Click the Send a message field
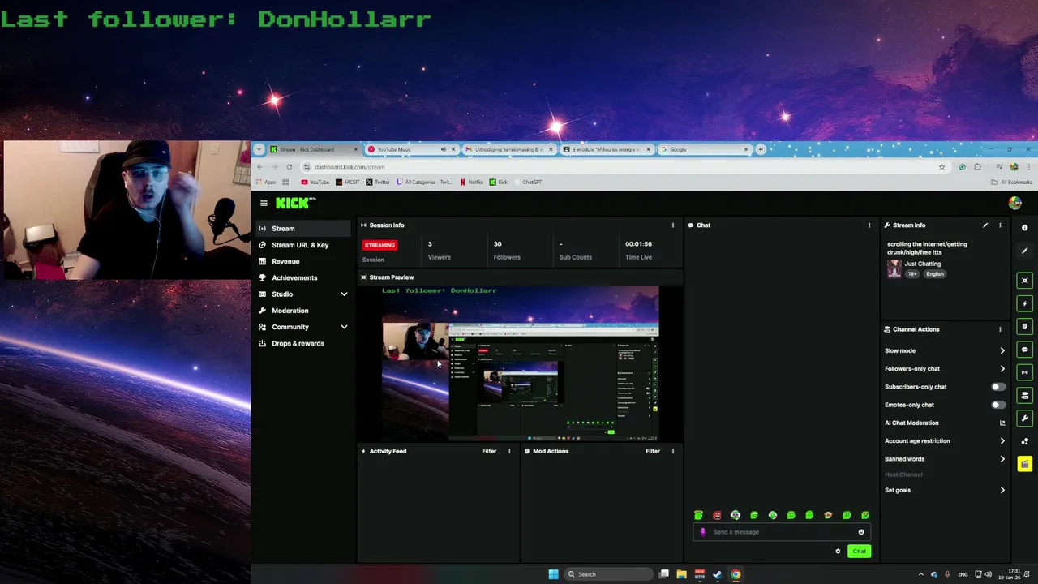Screen dimensions: 1038x584 (783, 532)
